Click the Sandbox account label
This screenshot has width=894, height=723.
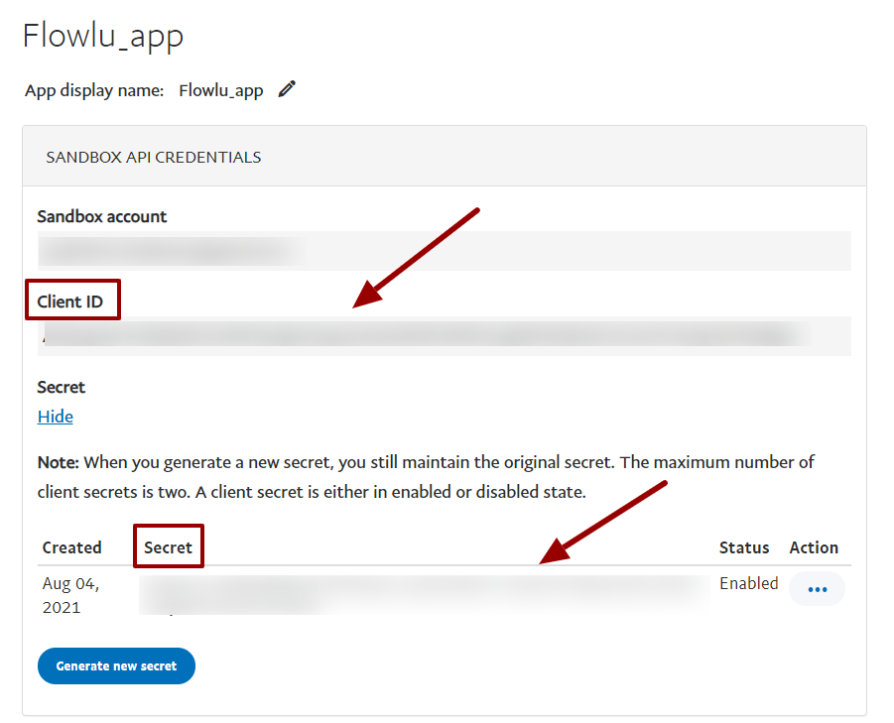(x=102, y=216)
